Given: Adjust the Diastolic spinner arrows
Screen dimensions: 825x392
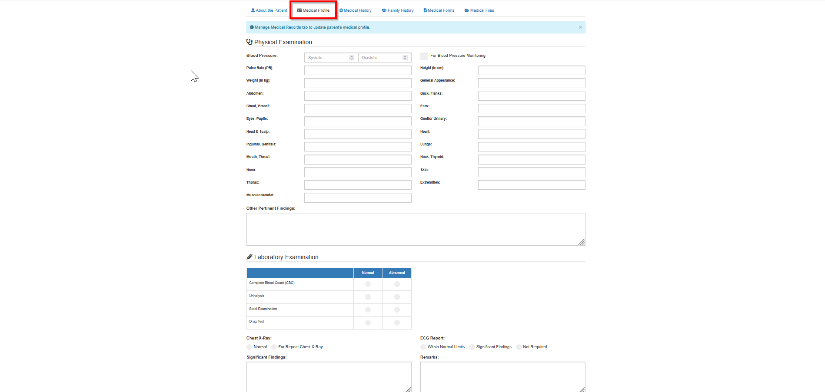Looking at the screenshot, I should pyautogui.click(x=405, y=58).
